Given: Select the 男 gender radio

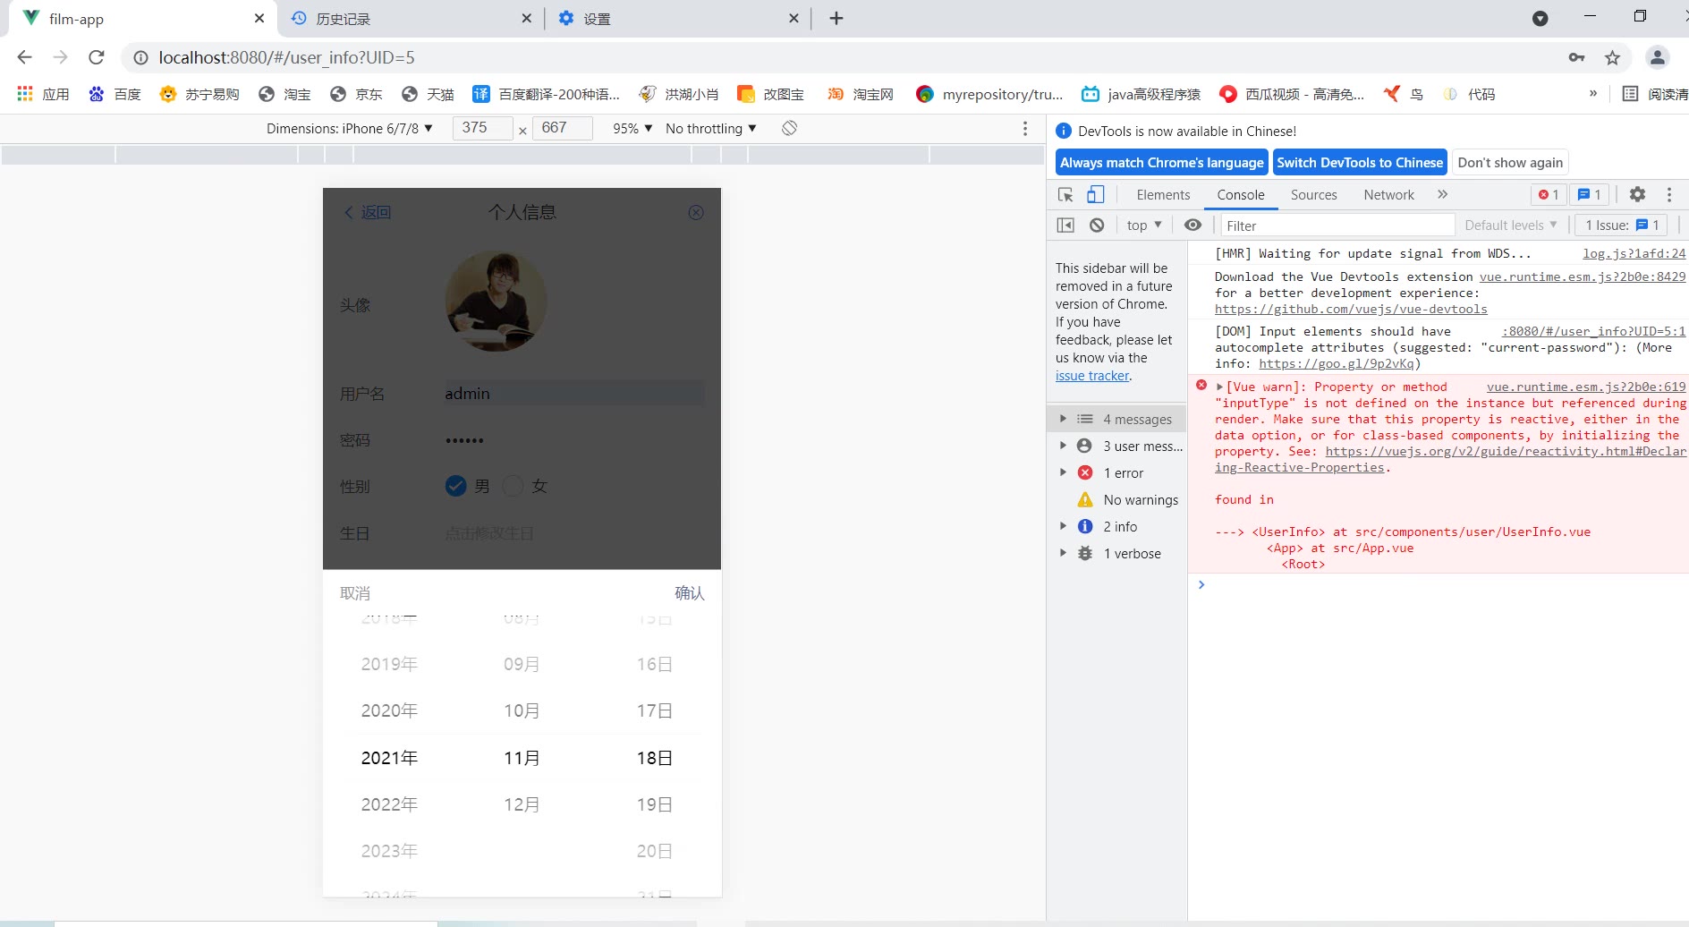Looking at the screenshot, I should [x=455, y=486].
